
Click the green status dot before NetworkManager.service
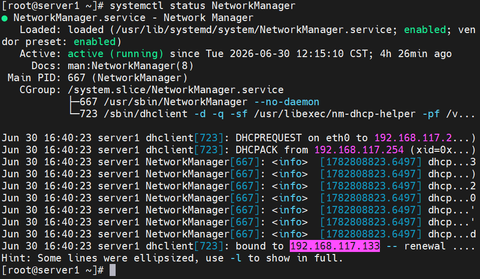pyautogui.click(x=5, y=19)
